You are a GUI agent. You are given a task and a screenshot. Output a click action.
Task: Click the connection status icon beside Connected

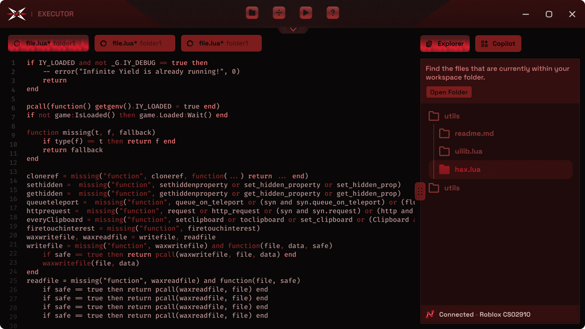pyautogui.click(x=430, y=314)
